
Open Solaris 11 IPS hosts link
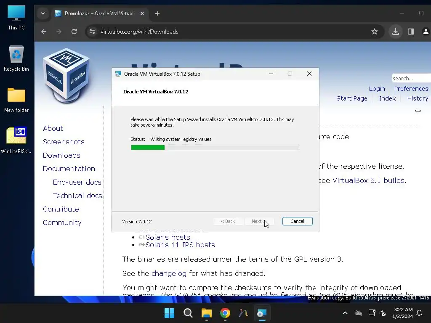180,245
